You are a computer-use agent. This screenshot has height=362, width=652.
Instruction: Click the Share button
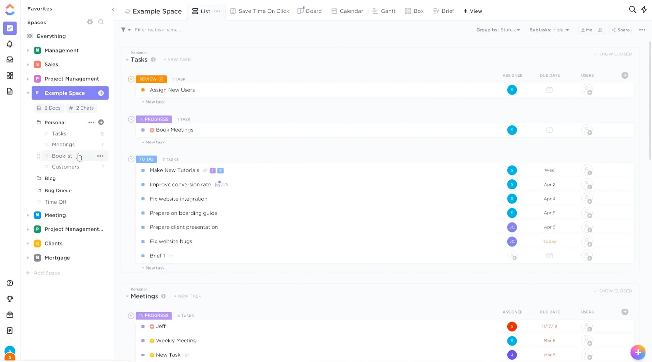tap(620, 30)
